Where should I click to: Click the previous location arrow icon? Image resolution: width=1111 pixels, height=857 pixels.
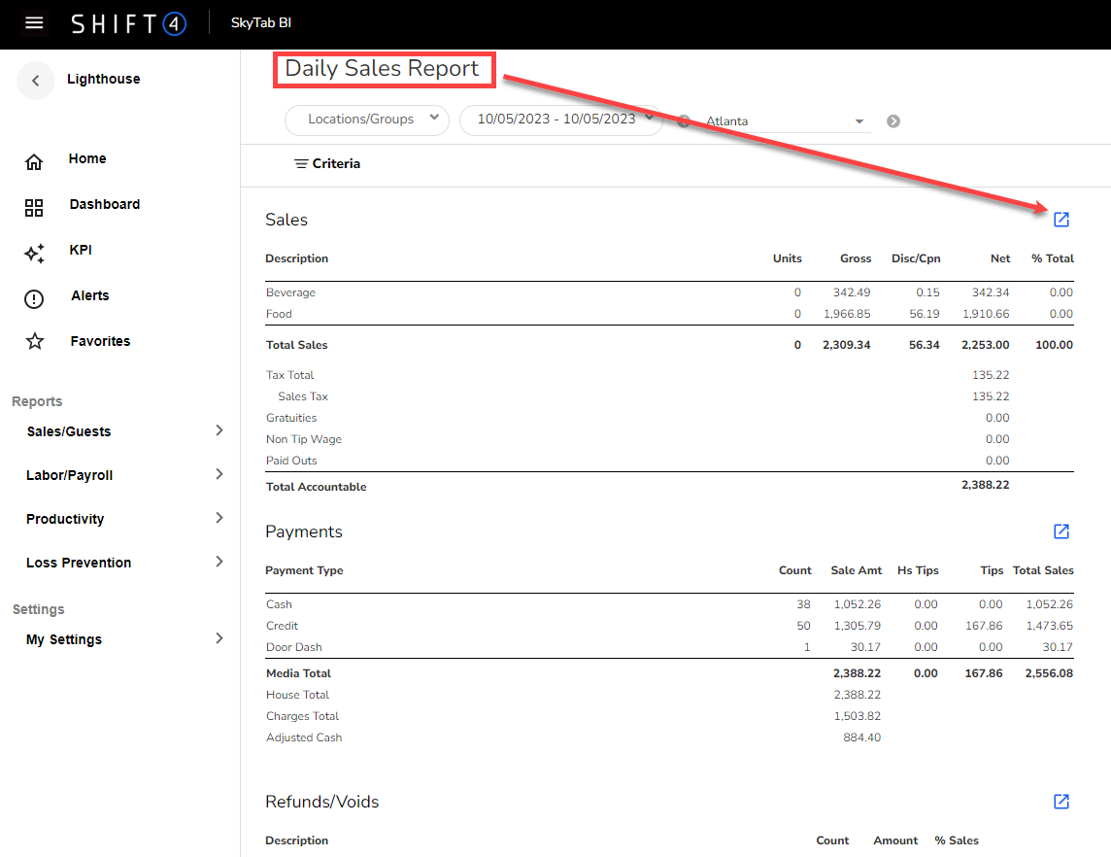pos(684,121)
